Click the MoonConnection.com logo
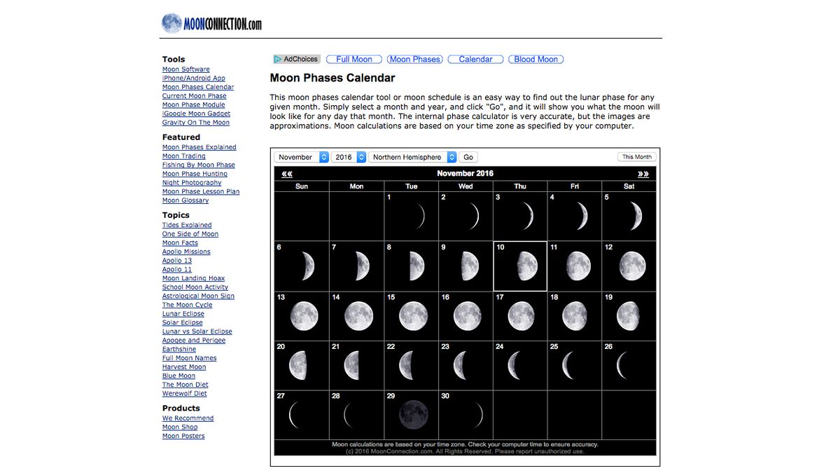This screenshot has height=473, width=840. [x=212, y=24]
